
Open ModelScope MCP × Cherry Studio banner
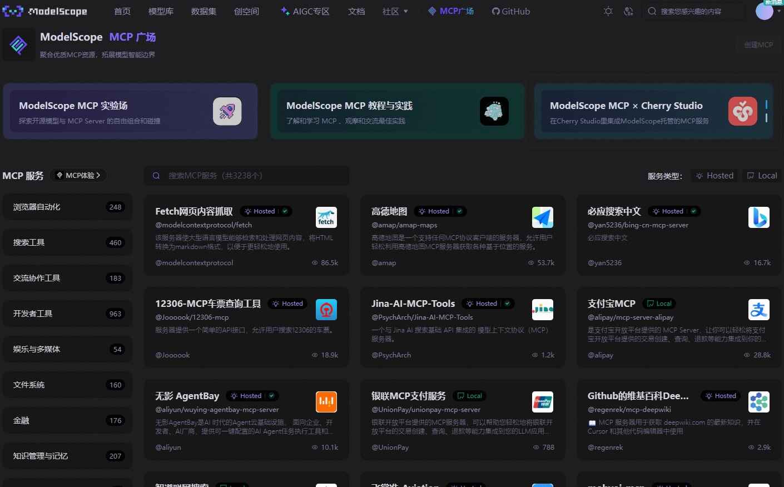[653, 111]
